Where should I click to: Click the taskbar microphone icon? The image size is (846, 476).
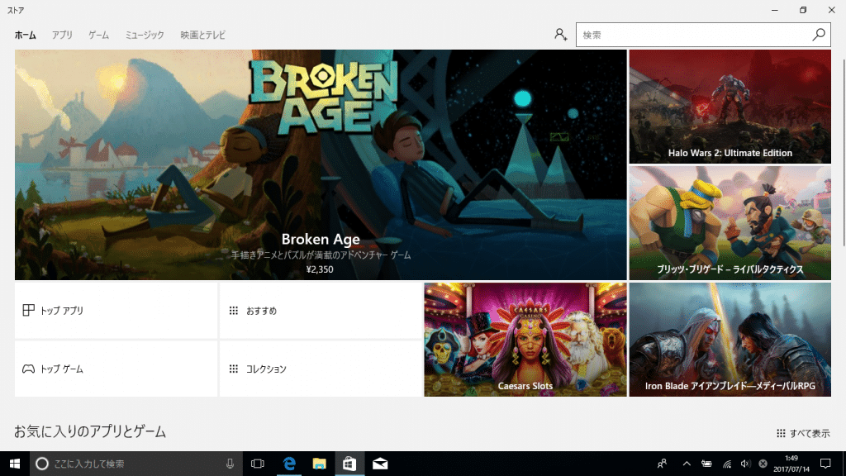point(230,464)
